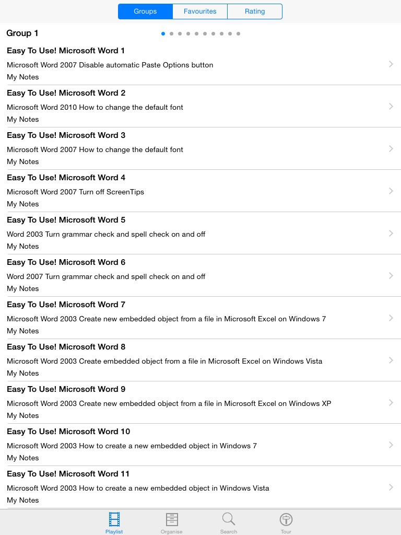Switch to the Favourites segment

[200, 11]
